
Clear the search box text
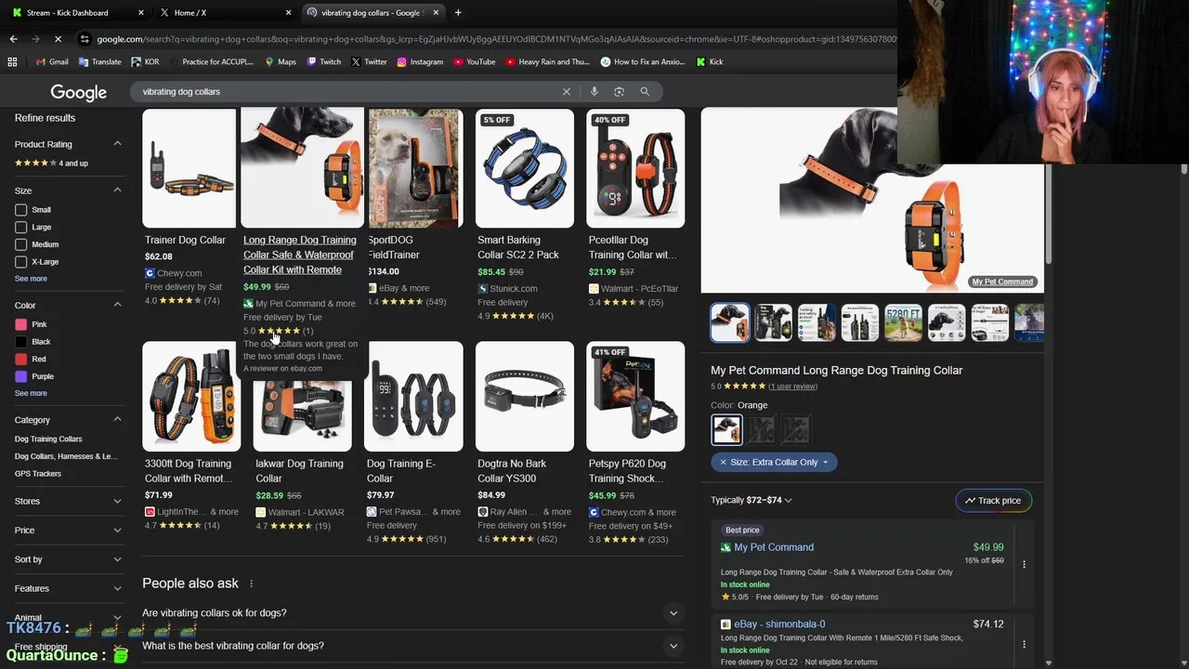click(x=566, y=91)
